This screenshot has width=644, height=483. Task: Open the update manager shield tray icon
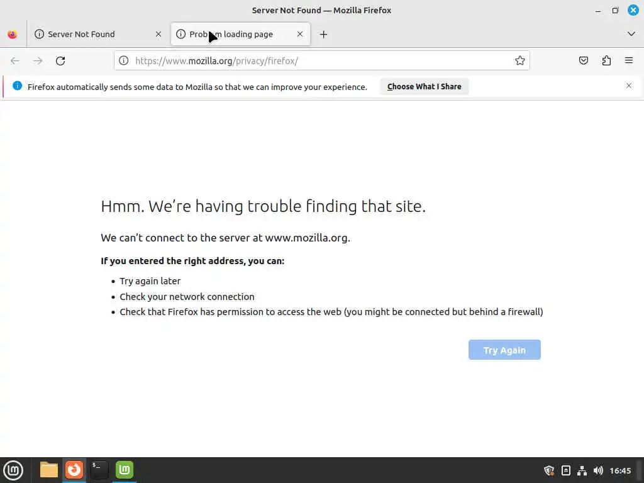coord(549,470)
